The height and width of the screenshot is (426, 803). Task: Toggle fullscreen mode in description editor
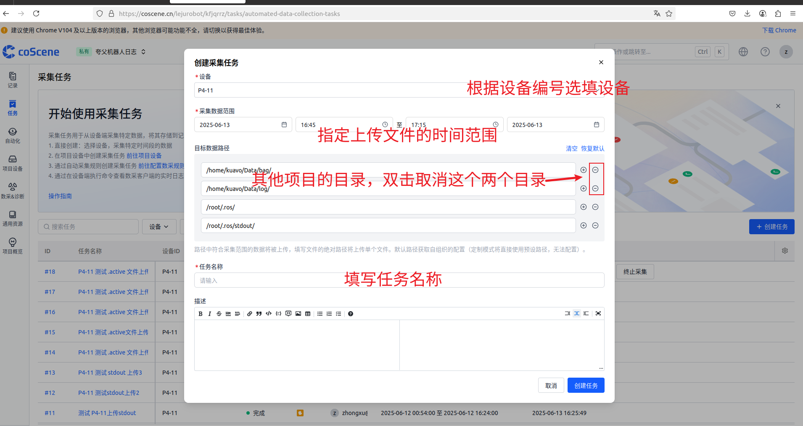[598, 313]
